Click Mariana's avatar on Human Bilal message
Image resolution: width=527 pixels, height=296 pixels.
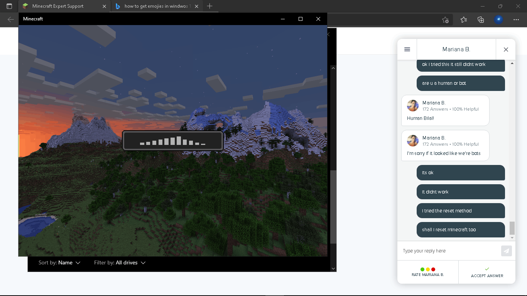point(413,106)
